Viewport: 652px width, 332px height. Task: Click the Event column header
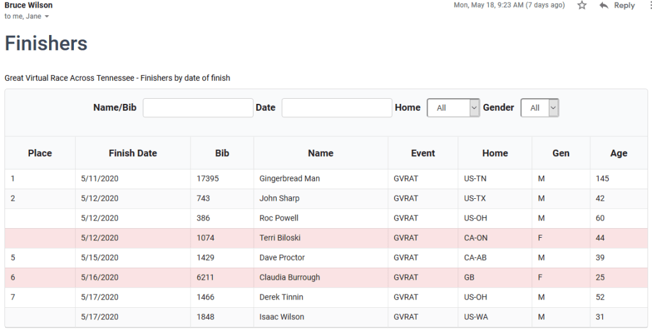pyautogui.click(x=423, y=153)
